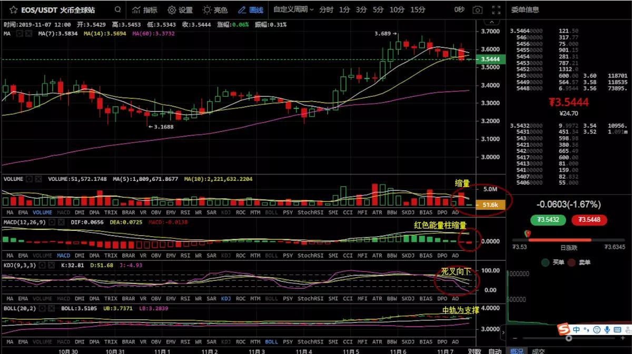Click the 3.5464 sell order row
632x354 pixels.
(569, 31)
